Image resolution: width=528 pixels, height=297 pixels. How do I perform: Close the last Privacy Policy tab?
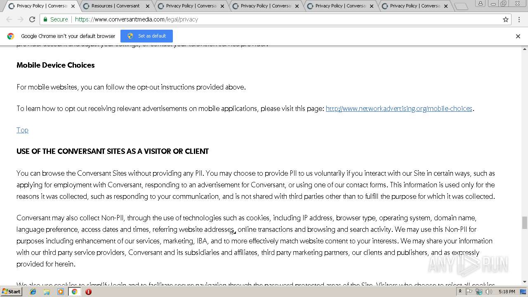(446, 6)
